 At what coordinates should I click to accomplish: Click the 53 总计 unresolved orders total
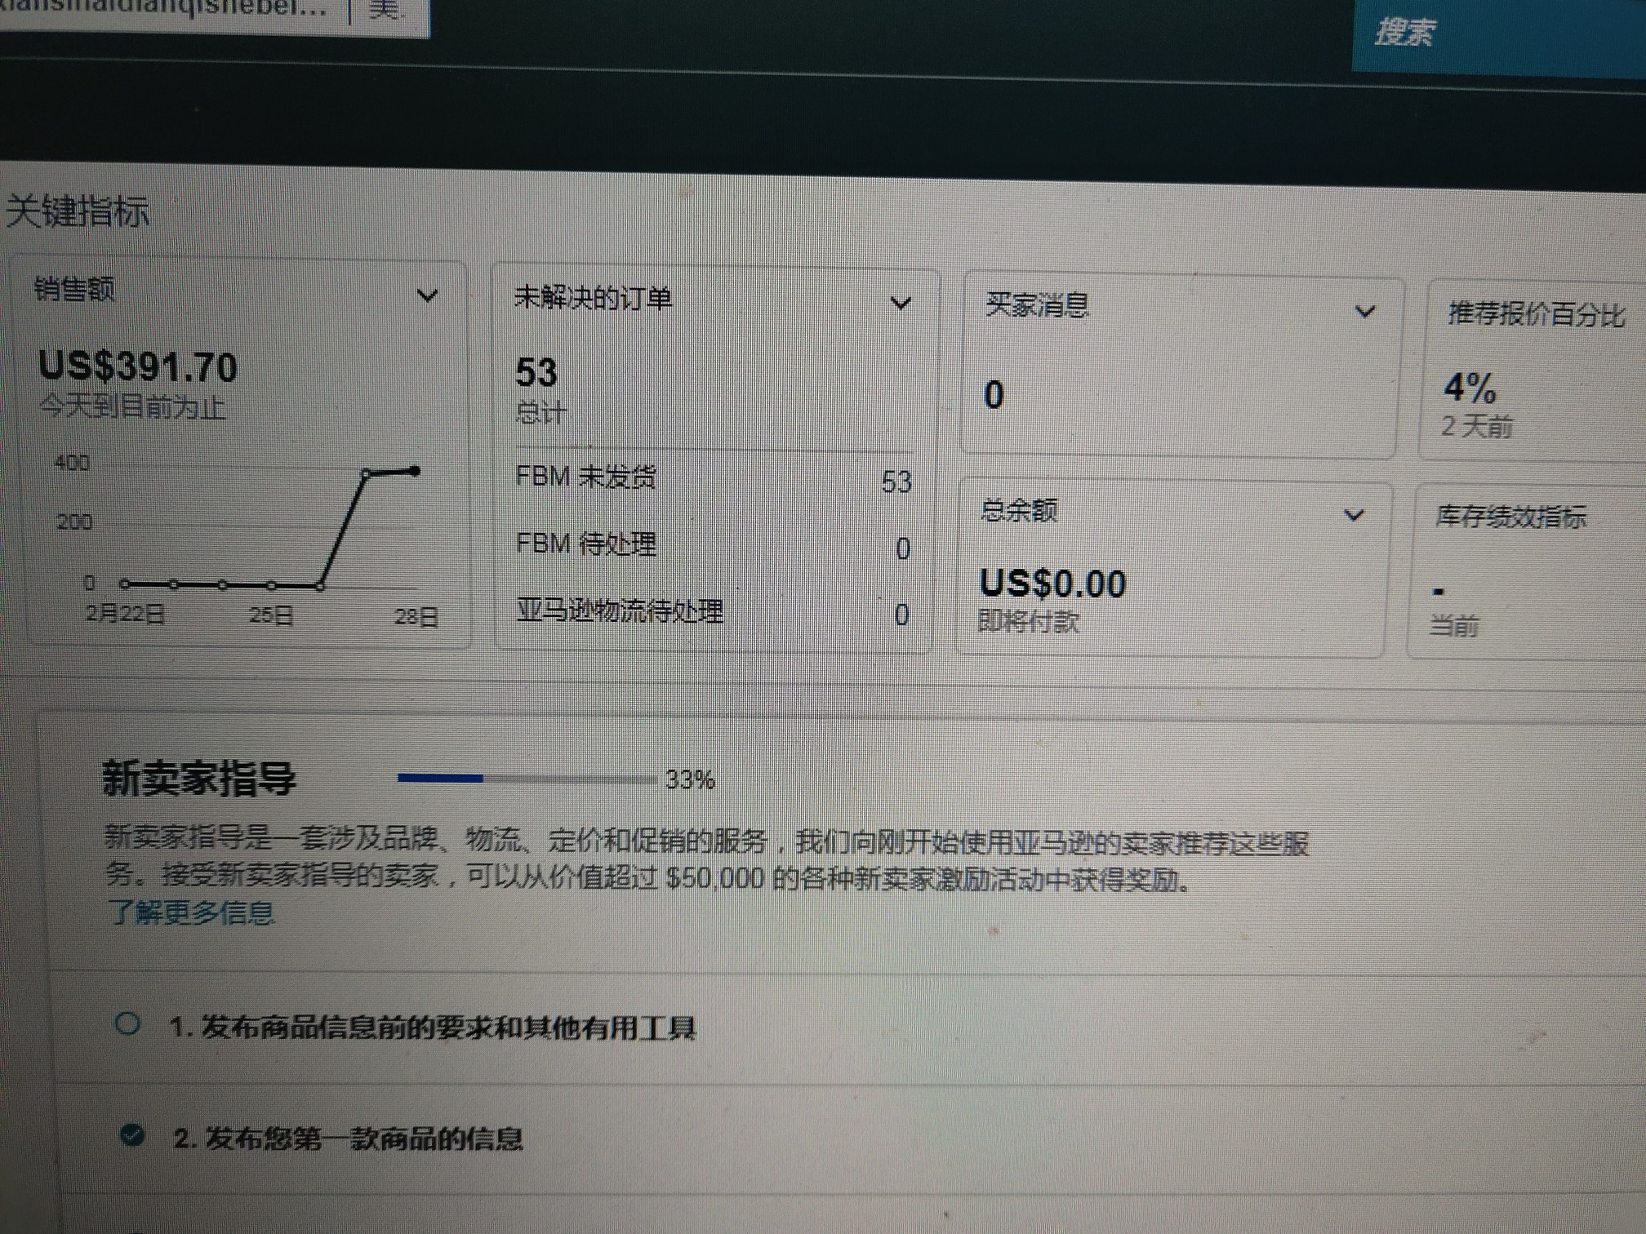(536, 373)
